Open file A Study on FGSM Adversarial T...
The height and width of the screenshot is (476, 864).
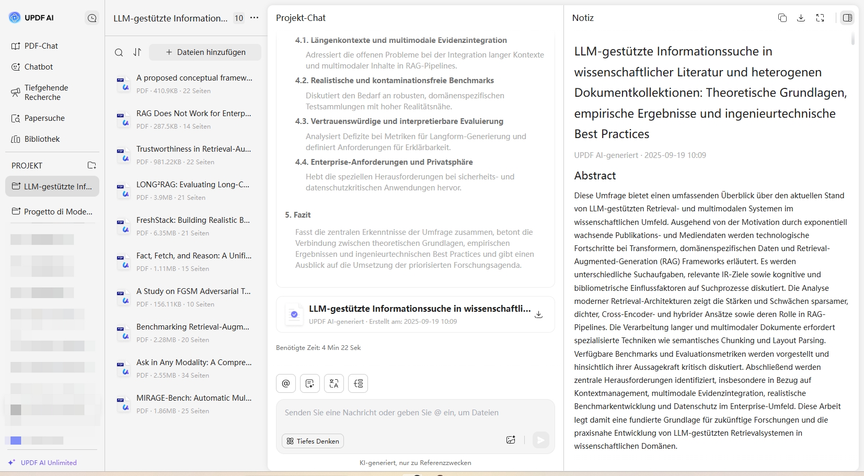pos(186,297)
